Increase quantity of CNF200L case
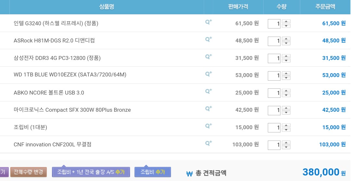Screen dimensions: 351x181 [x=286, y=142]
